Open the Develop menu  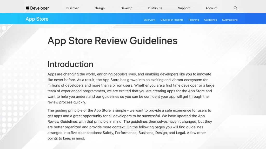click(127, 8)
